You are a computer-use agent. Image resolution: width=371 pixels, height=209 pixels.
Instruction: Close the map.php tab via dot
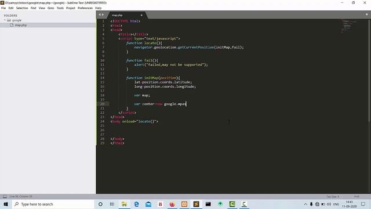tap(141, 15)
